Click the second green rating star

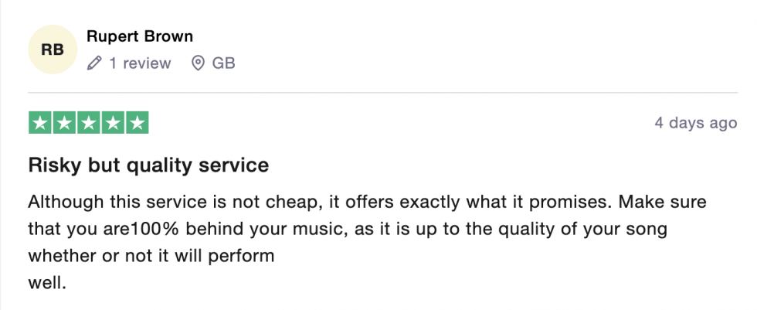pyautogui.click(x=64, y=123)
